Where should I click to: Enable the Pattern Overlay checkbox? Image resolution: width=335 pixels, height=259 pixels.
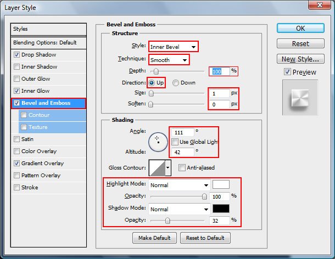coord(16,175)
